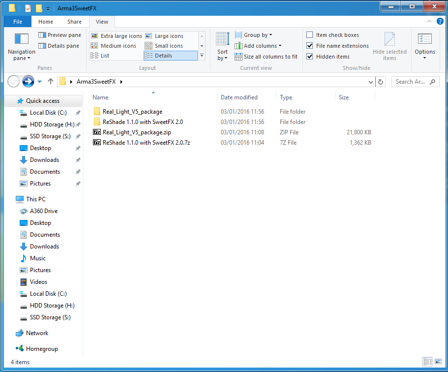
Task: Switch to large thumbnails via status bar icon
Action: [438, 362]
